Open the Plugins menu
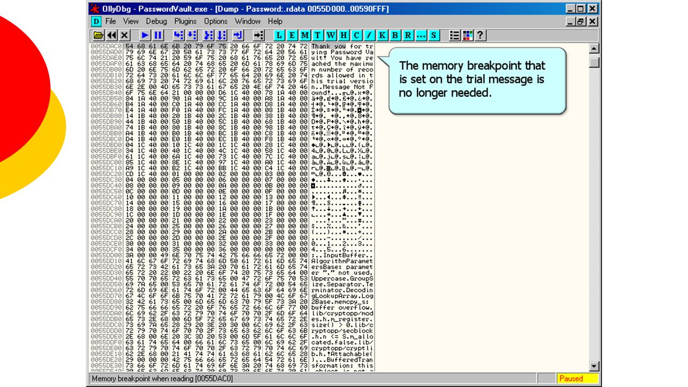 coord(185,21)
